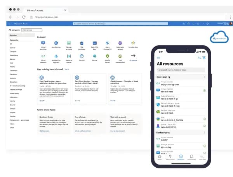Image resolution: width=233 pixels, height=177 pixels.
Task: Open the Security Center shield icon
Action: [x=107, y=56]
